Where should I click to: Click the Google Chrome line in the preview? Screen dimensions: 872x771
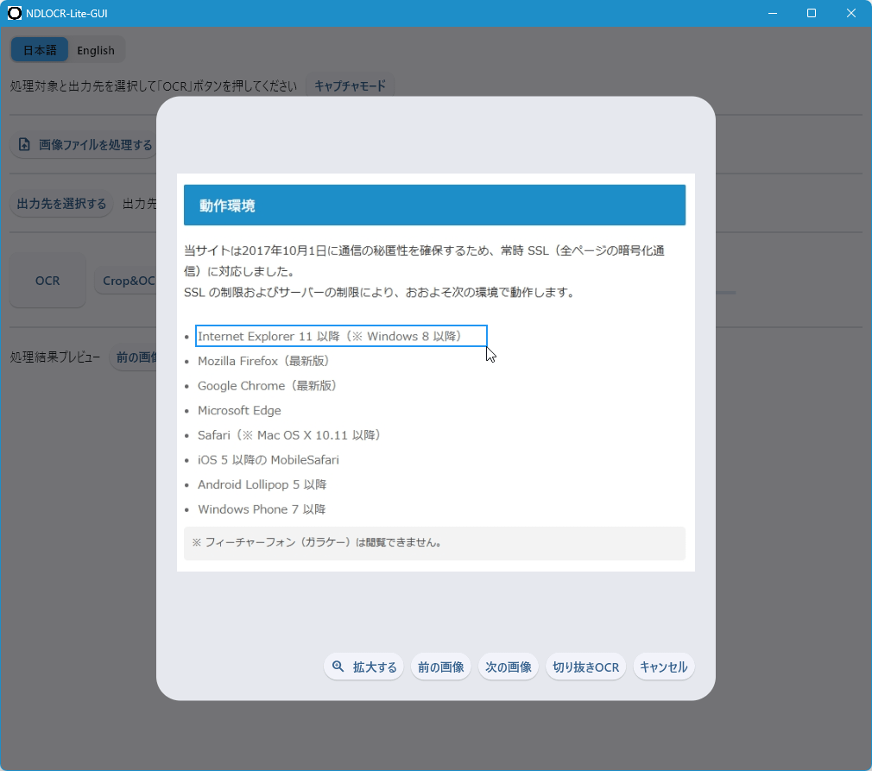tap(267, 386)
